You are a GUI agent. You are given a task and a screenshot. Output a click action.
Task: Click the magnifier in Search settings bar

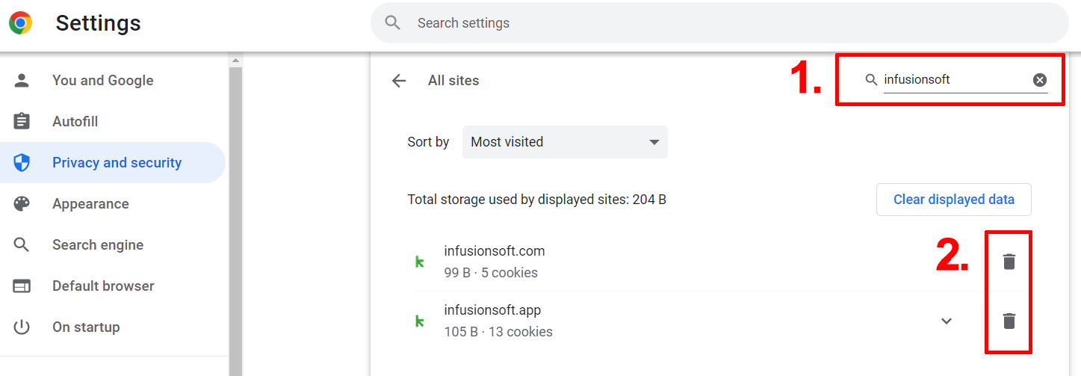click(393, 23)
